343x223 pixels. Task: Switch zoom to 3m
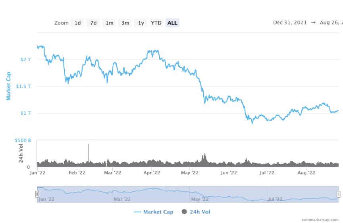click(125, 23)
